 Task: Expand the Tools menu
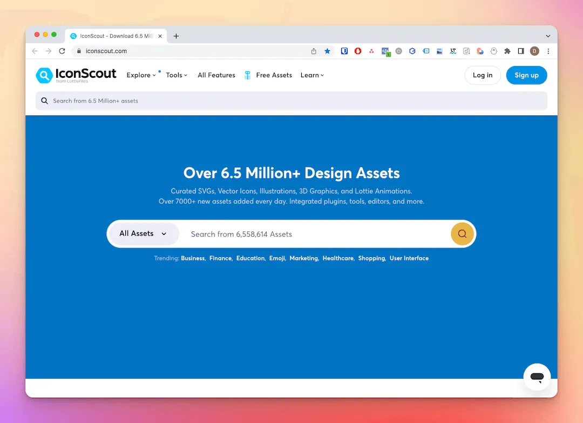point(177,75)
